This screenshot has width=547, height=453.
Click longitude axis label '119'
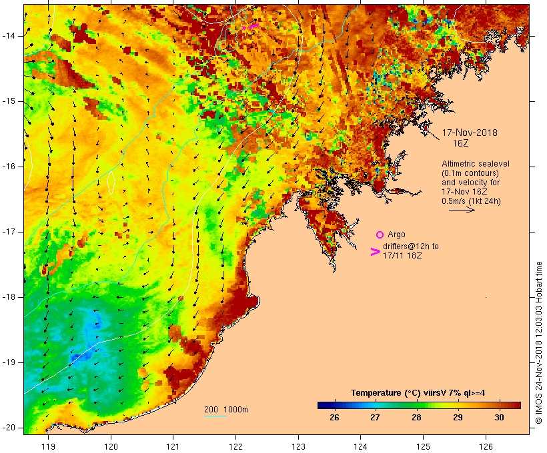tap(48, 446)
